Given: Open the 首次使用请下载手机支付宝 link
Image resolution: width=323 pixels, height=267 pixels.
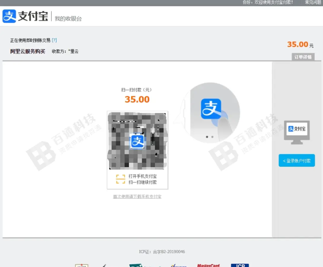Looking at the screenshot, I should click(137, 197).
